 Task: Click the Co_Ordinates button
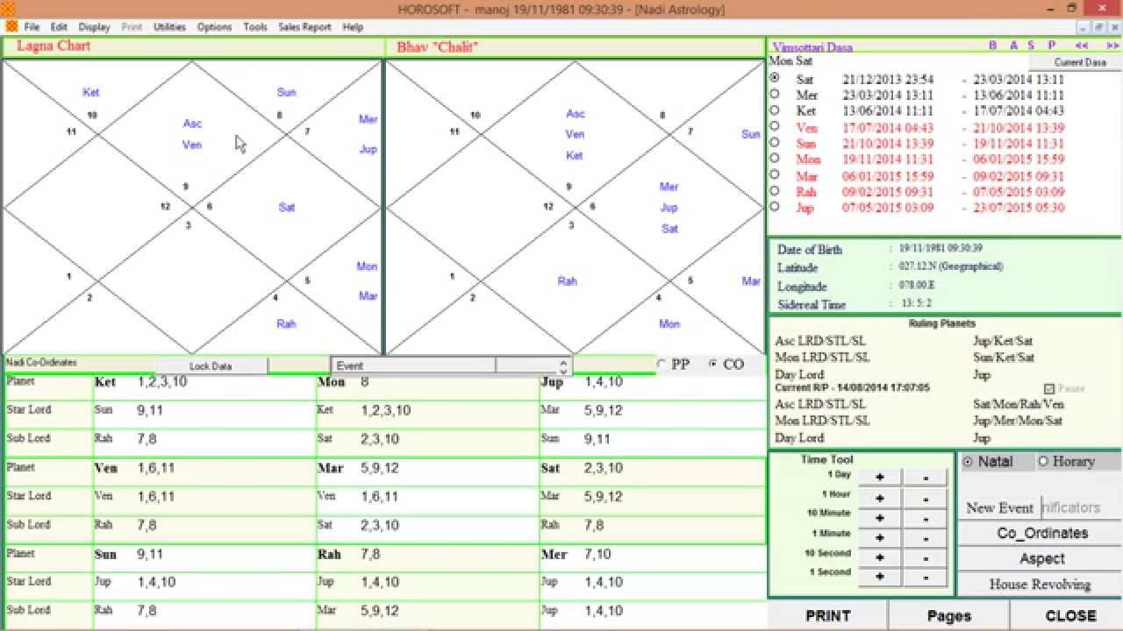click(x=1041, y=533)
